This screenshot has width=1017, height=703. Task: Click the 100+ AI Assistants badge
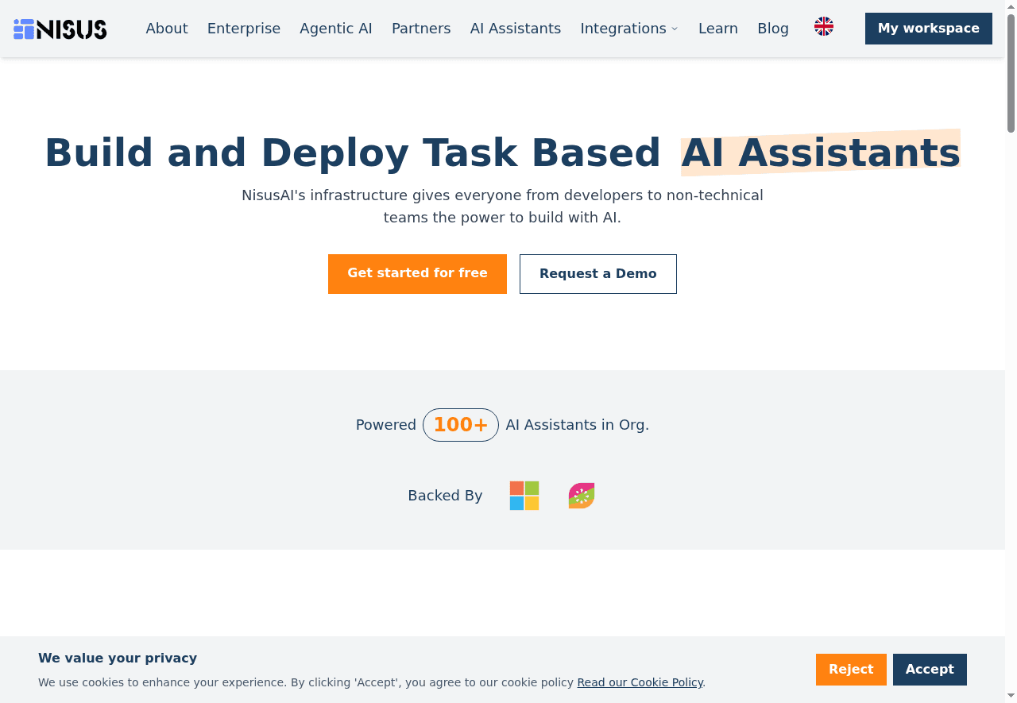(x=461, y=425)
